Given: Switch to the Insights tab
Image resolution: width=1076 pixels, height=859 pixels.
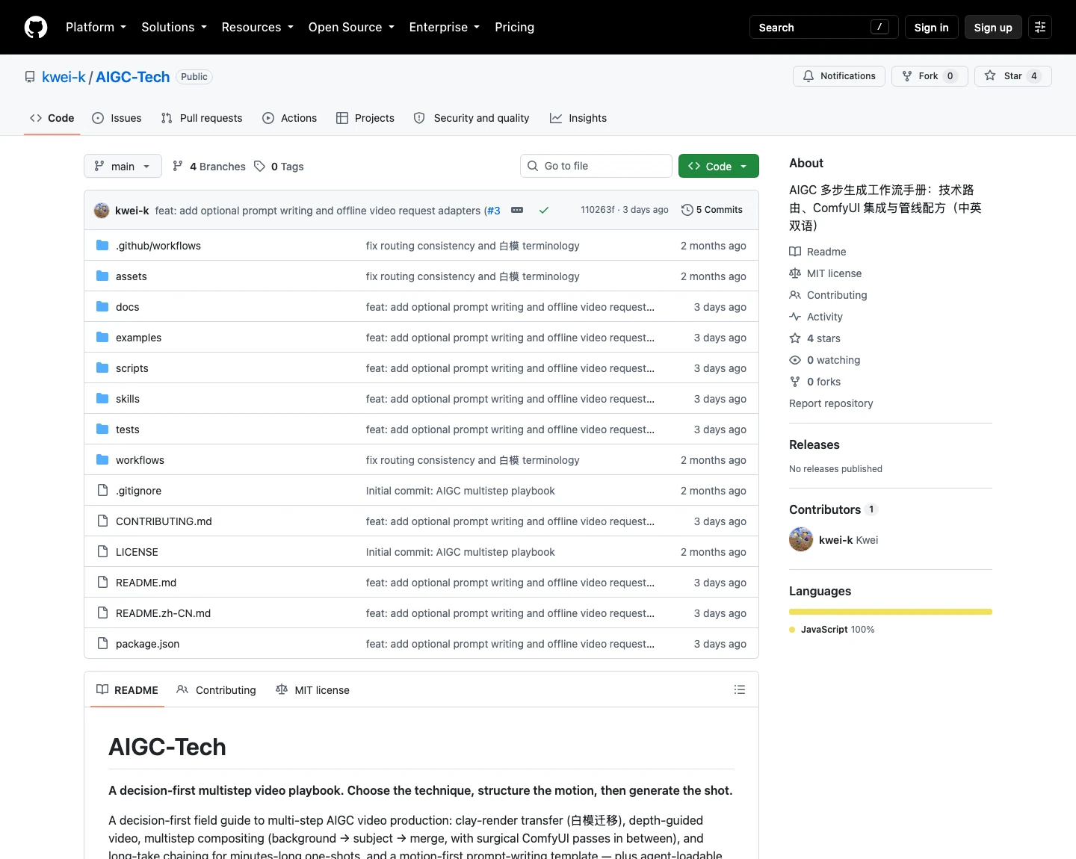Looking at the screenshot, I should [x=578, y=118].
